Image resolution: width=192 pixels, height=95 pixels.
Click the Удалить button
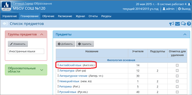(85, 44)
